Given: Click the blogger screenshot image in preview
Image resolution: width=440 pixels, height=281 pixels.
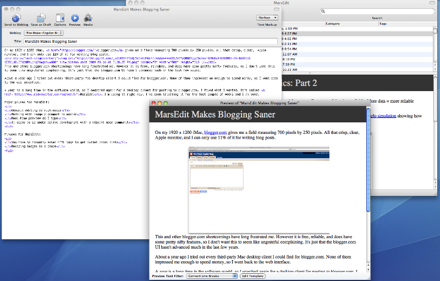Looking at the screenshot, I should click(x=258, y=190).
